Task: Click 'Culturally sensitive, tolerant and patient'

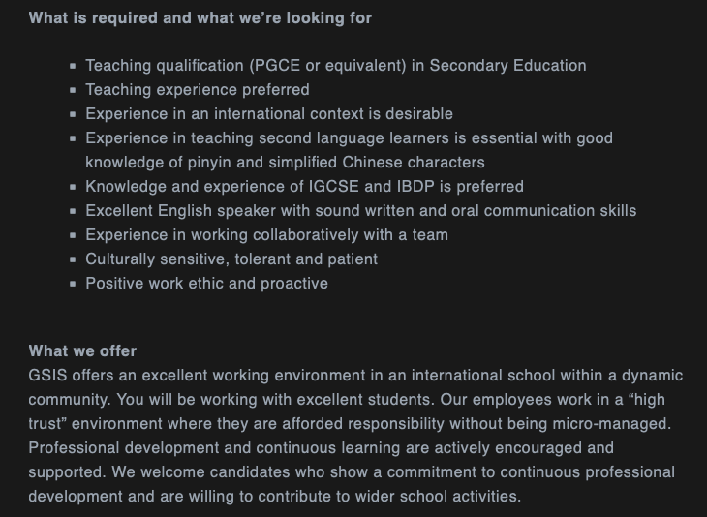Action: pyautogui.click(x=231, y=259)
